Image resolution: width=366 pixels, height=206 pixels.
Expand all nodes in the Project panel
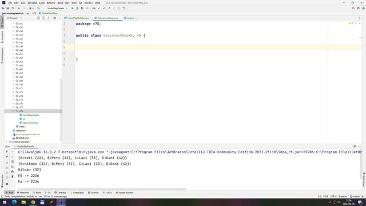tap(43, 18)
